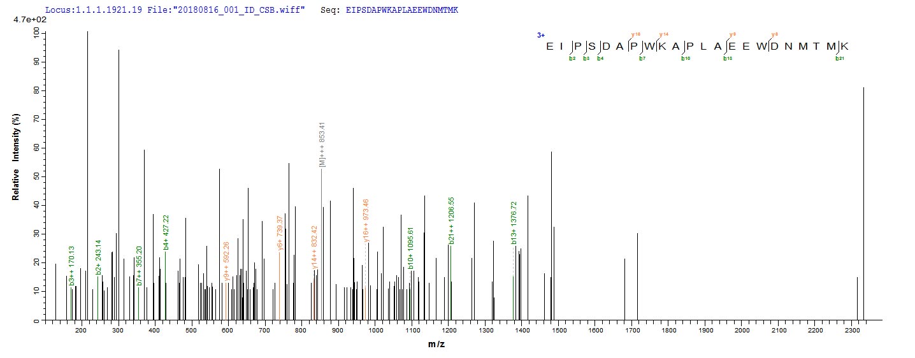Click the b3 fragment marker in sequence
The width and height of the screenshot is (915, 358).
[586, 59]
